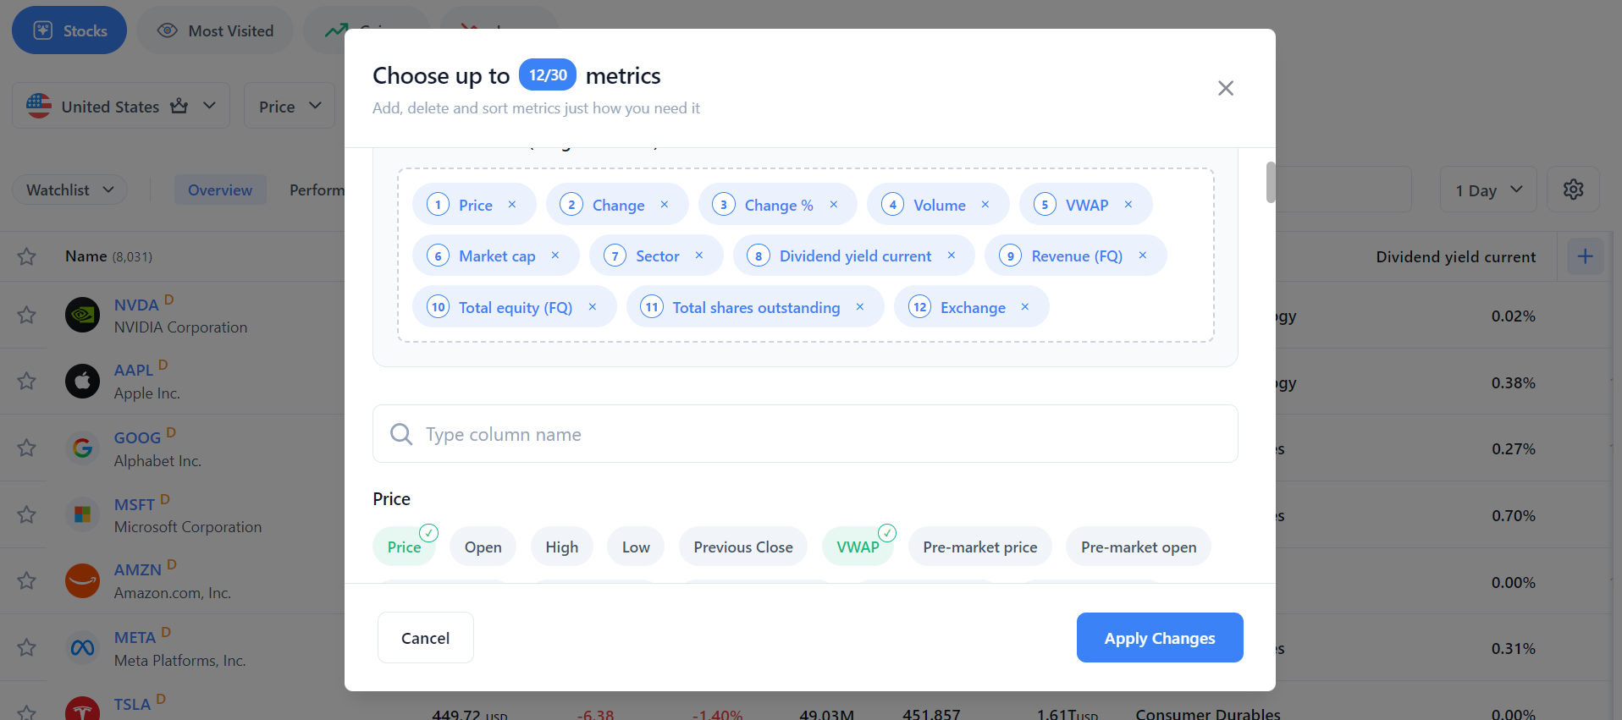Focus the Type column name search field
The image size is (1622, 720).
[804, 434]
